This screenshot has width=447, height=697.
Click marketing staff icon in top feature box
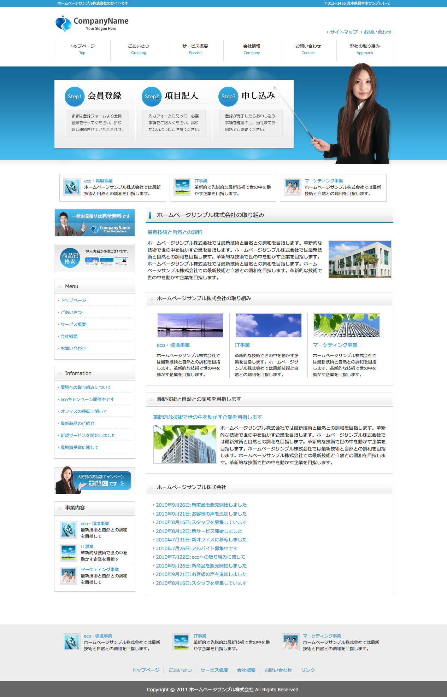293,187
